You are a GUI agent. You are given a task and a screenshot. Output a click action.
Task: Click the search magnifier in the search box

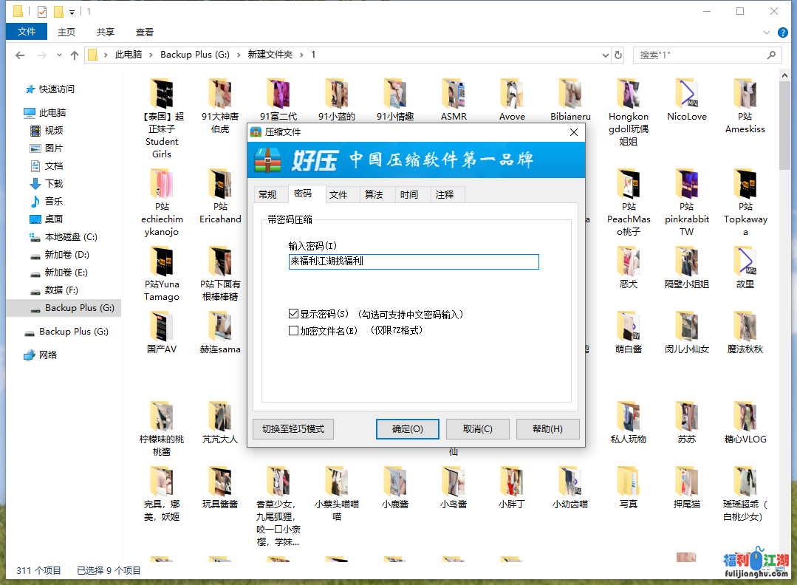pyautogui.click(x=770, y=55)
